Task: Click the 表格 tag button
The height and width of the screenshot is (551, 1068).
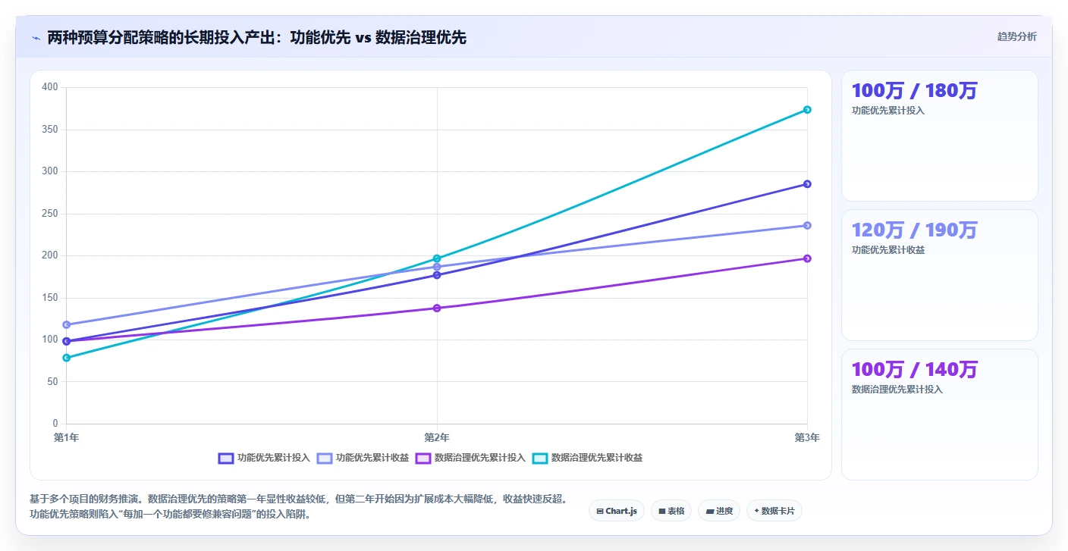Action: click(x=671, y=511)
